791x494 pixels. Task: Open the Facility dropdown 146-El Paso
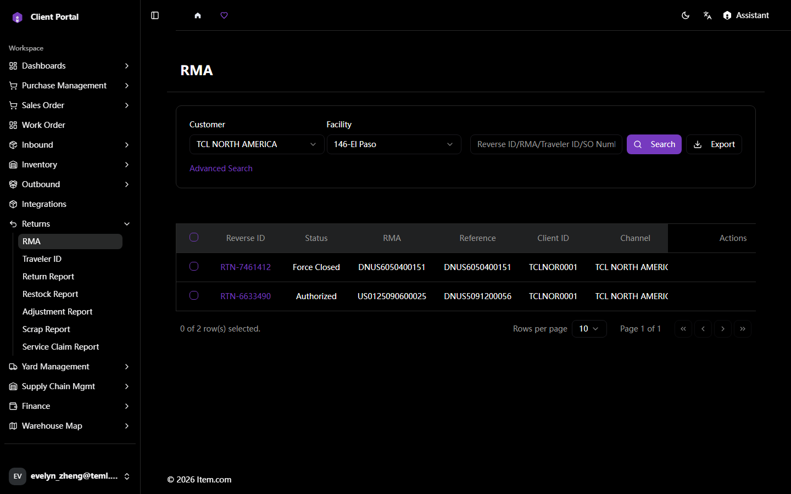pyautogui.click(x=394, y=144)
